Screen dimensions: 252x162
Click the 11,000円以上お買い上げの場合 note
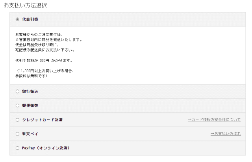coord(45,71)
